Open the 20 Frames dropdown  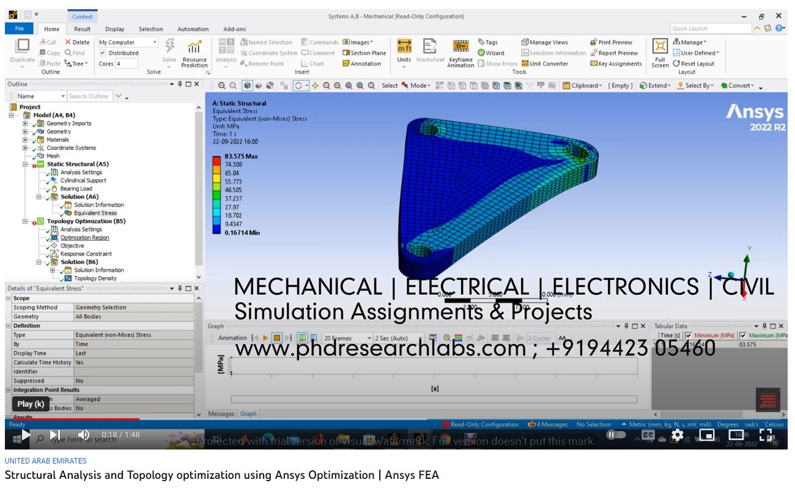pyautogui.click(x=347, y=338)
